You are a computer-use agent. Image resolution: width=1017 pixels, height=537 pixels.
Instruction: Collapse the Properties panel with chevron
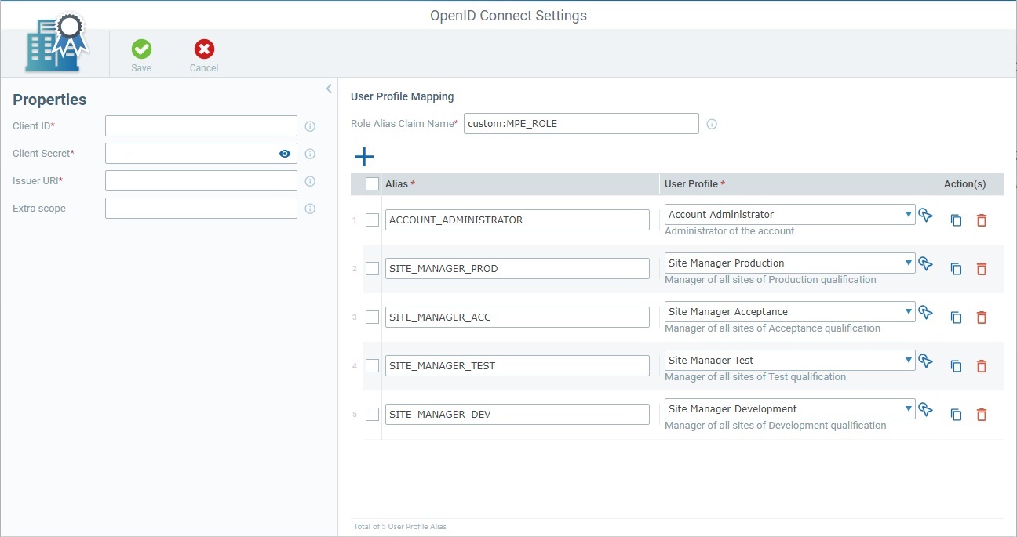(x=329, y=89)
